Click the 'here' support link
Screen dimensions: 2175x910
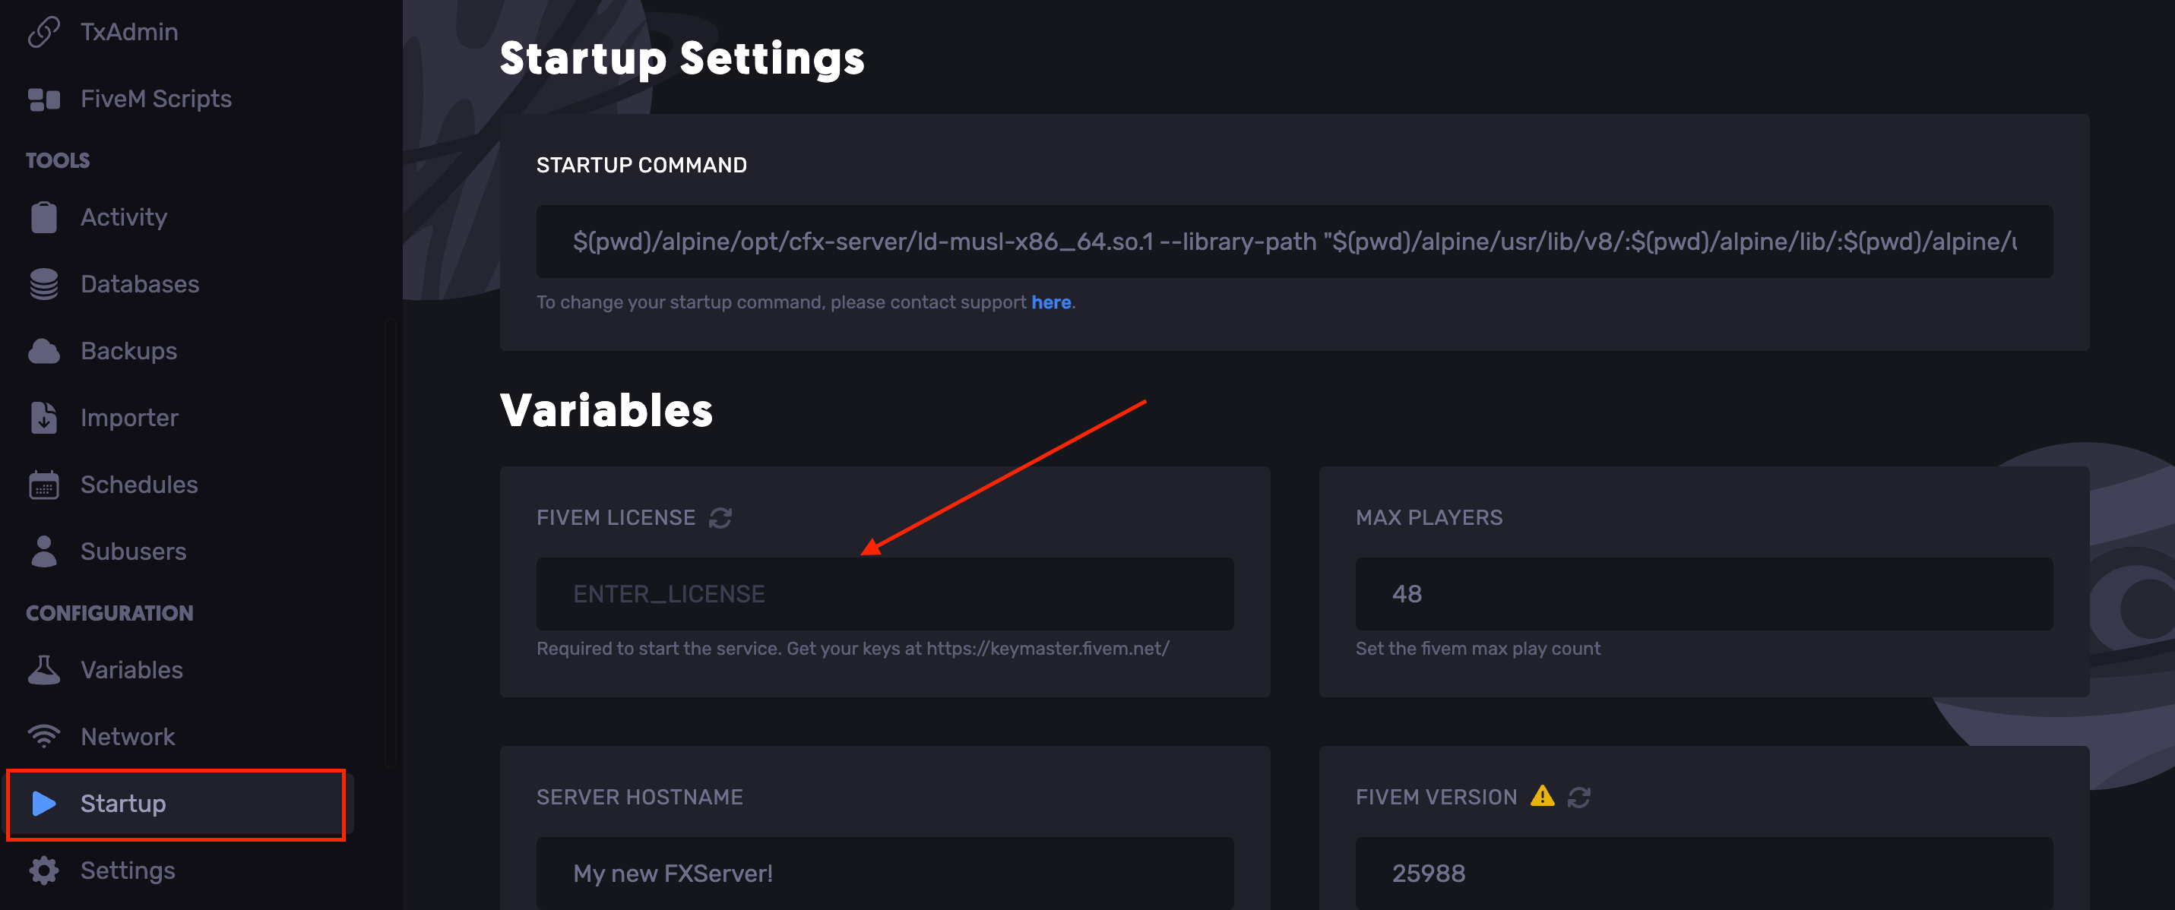(x=1050, y=302)
